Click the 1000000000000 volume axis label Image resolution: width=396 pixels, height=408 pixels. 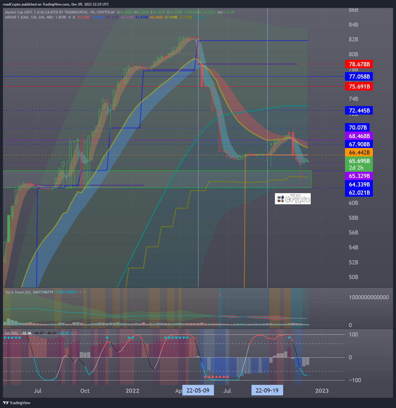coord(369,297)
